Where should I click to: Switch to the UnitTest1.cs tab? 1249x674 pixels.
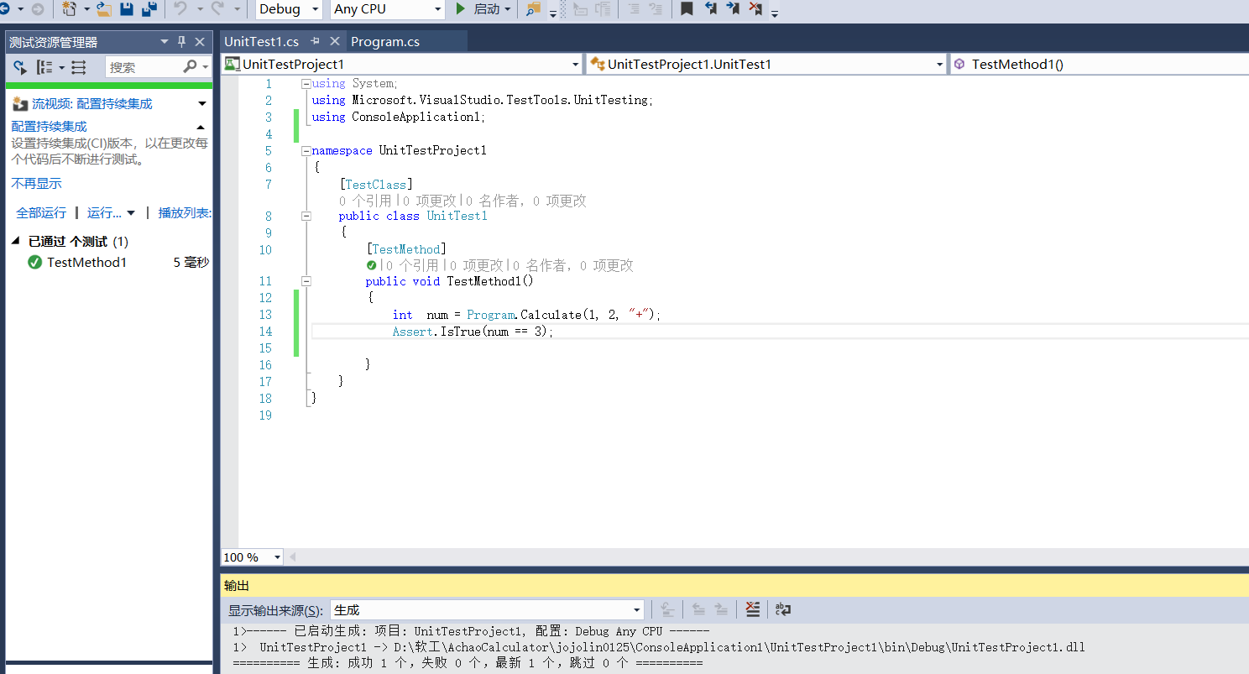[261, 41]
